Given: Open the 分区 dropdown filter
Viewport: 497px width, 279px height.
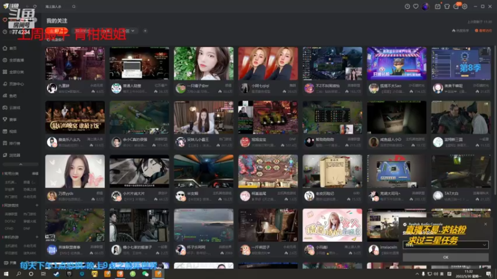Looking at the screenshot, I should 130,31.
